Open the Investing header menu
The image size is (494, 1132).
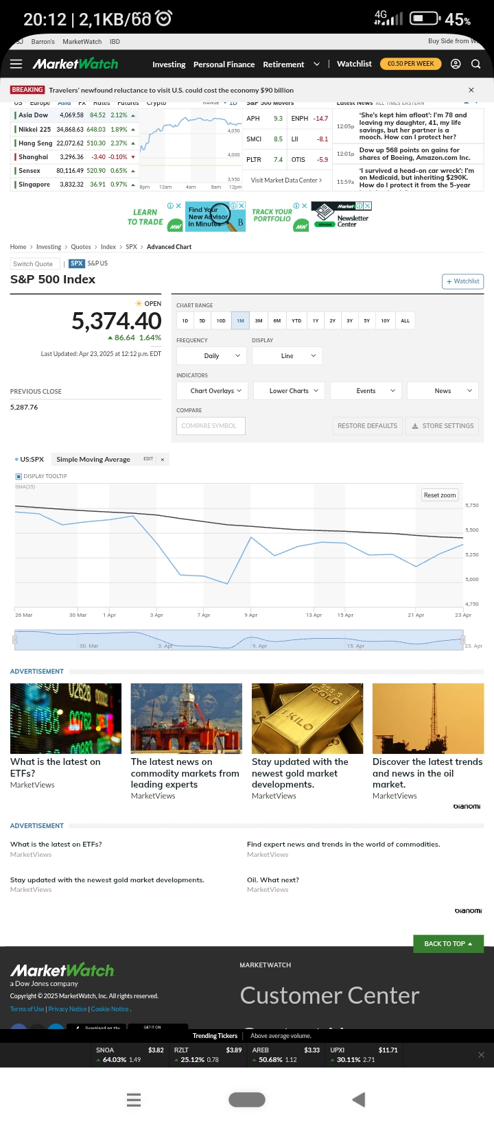[x=169, y=64]
